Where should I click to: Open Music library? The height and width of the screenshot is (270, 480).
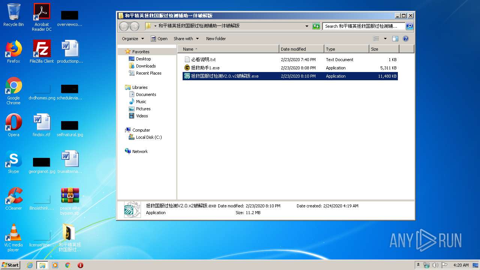141,102
